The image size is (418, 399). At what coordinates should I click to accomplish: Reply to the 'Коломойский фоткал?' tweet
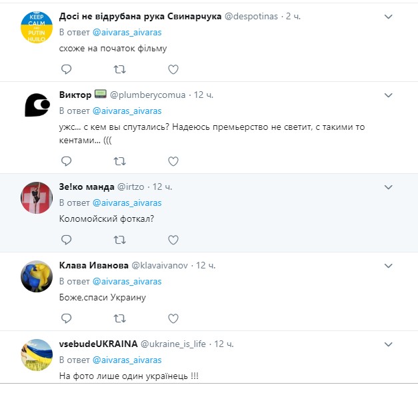click(x=65, y=240)
